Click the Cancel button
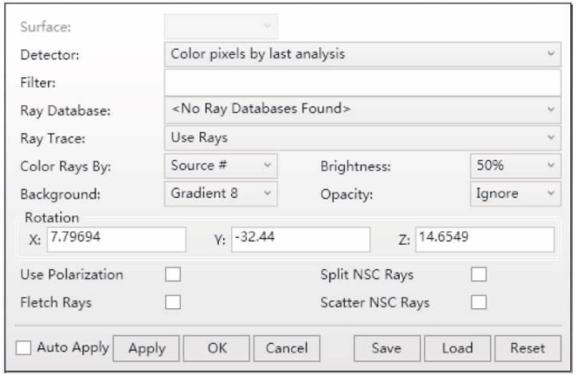The height and width of the screenshot is (378, 580). coord(294,348)
